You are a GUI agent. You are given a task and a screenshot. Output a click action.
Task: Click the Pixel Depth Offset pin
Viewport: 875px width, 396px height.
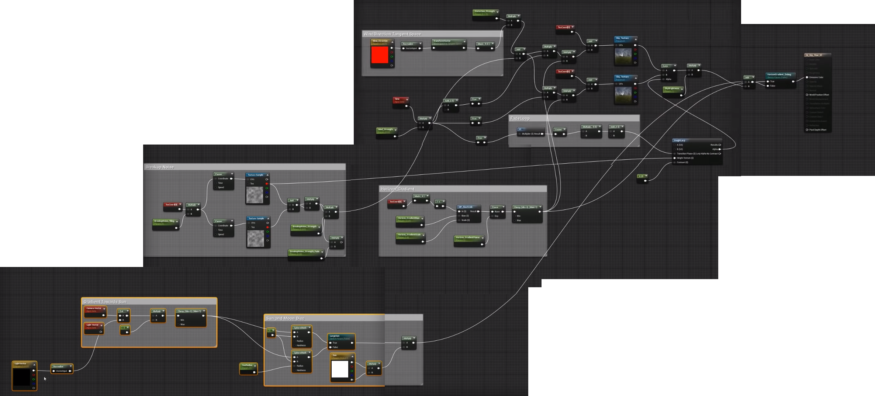(x=807, y=130)
